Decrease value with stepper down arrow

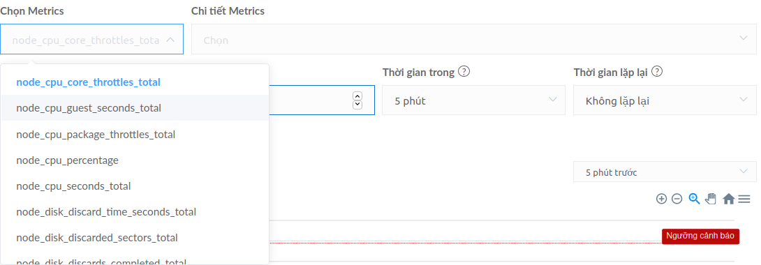click(357, 105)
